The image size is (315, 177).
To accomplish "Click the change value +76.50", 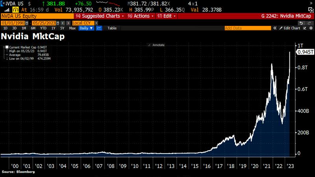I will click(83, 4).
